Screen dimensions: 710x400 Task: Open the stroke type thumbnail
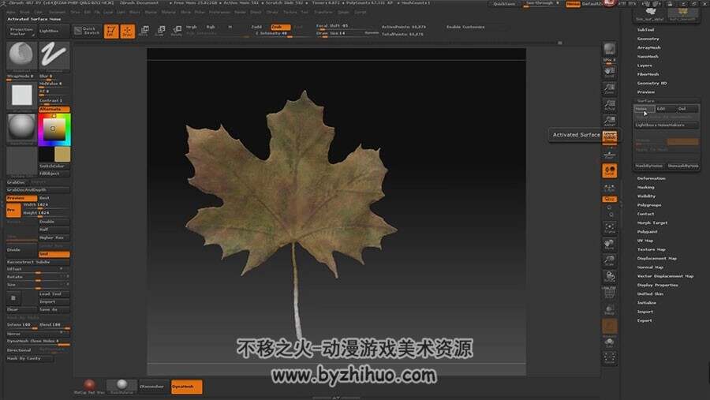(x=54, y=56)
